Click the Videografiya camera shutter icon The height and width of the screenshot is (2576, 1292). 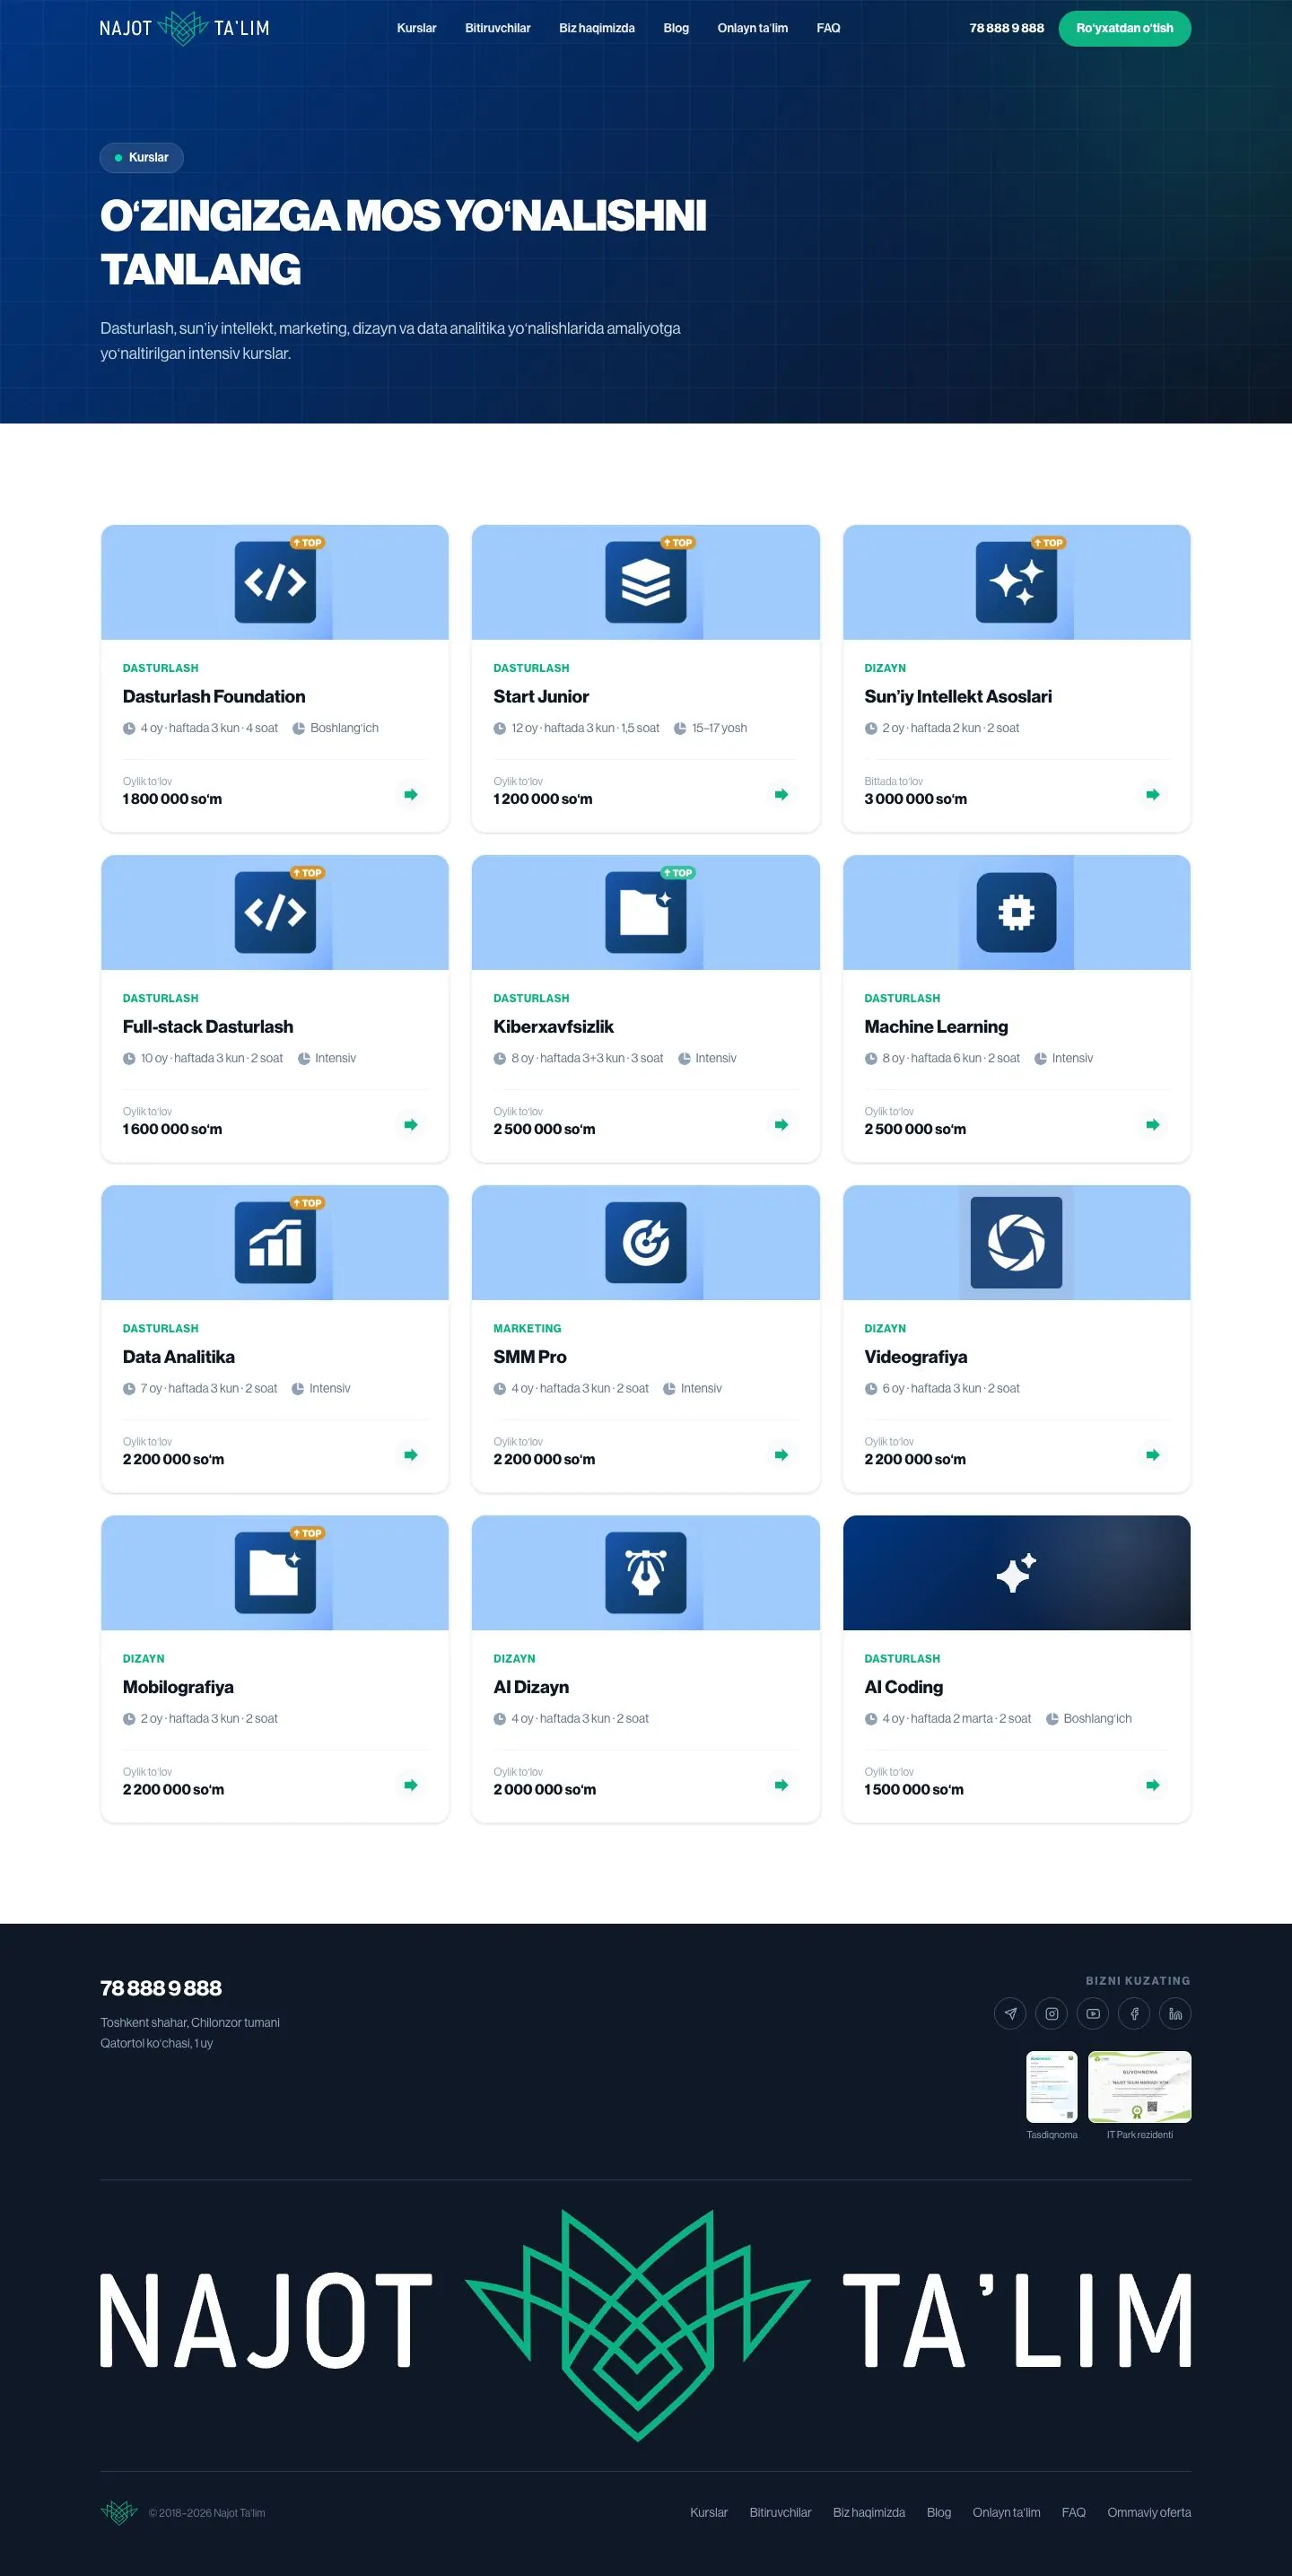coord(1016,1242)
